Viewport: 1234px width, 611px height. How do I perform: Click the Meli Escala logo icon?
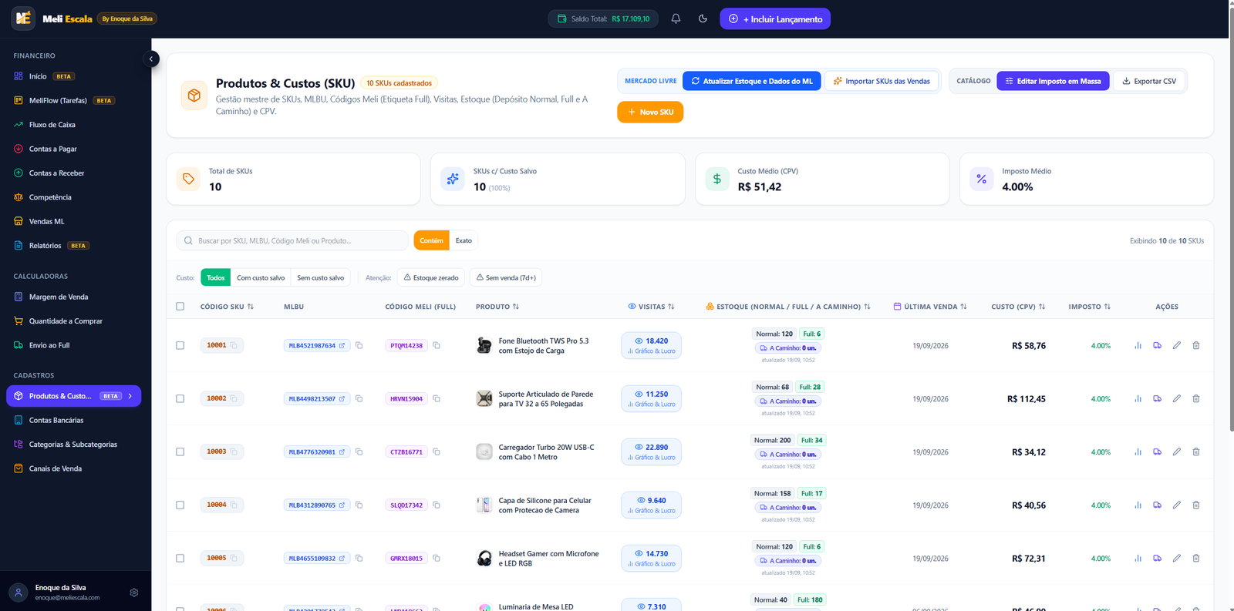(x=23, y=18)
